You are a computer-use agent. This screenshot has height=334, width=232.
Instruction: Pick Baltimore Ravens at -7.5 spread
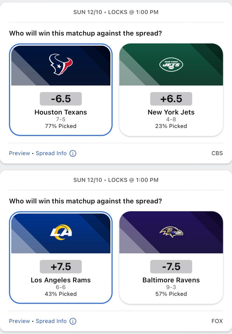coord(171,280)
